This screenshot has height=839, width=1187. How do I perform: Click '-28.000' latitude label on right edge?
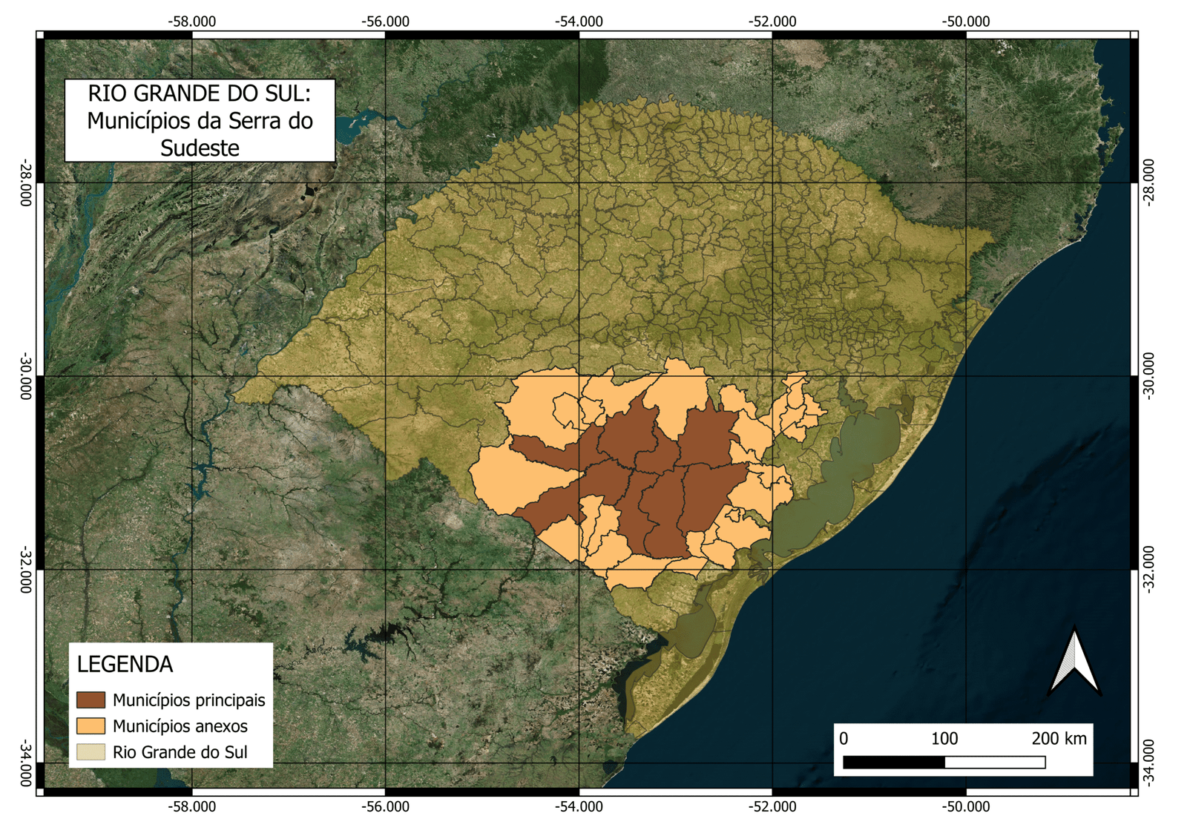click(1148, 182)
